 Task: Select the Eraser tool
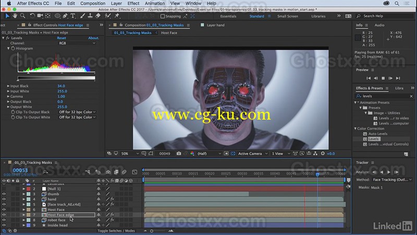pos(98,16)
